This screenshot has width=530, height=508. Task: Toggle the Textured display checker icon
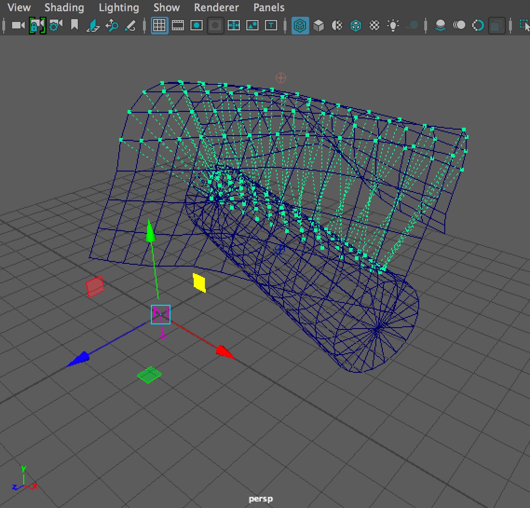tap(374, 25)
